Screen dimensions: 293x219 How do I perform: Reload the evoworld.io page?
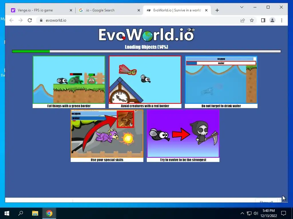tap(30, 20)
